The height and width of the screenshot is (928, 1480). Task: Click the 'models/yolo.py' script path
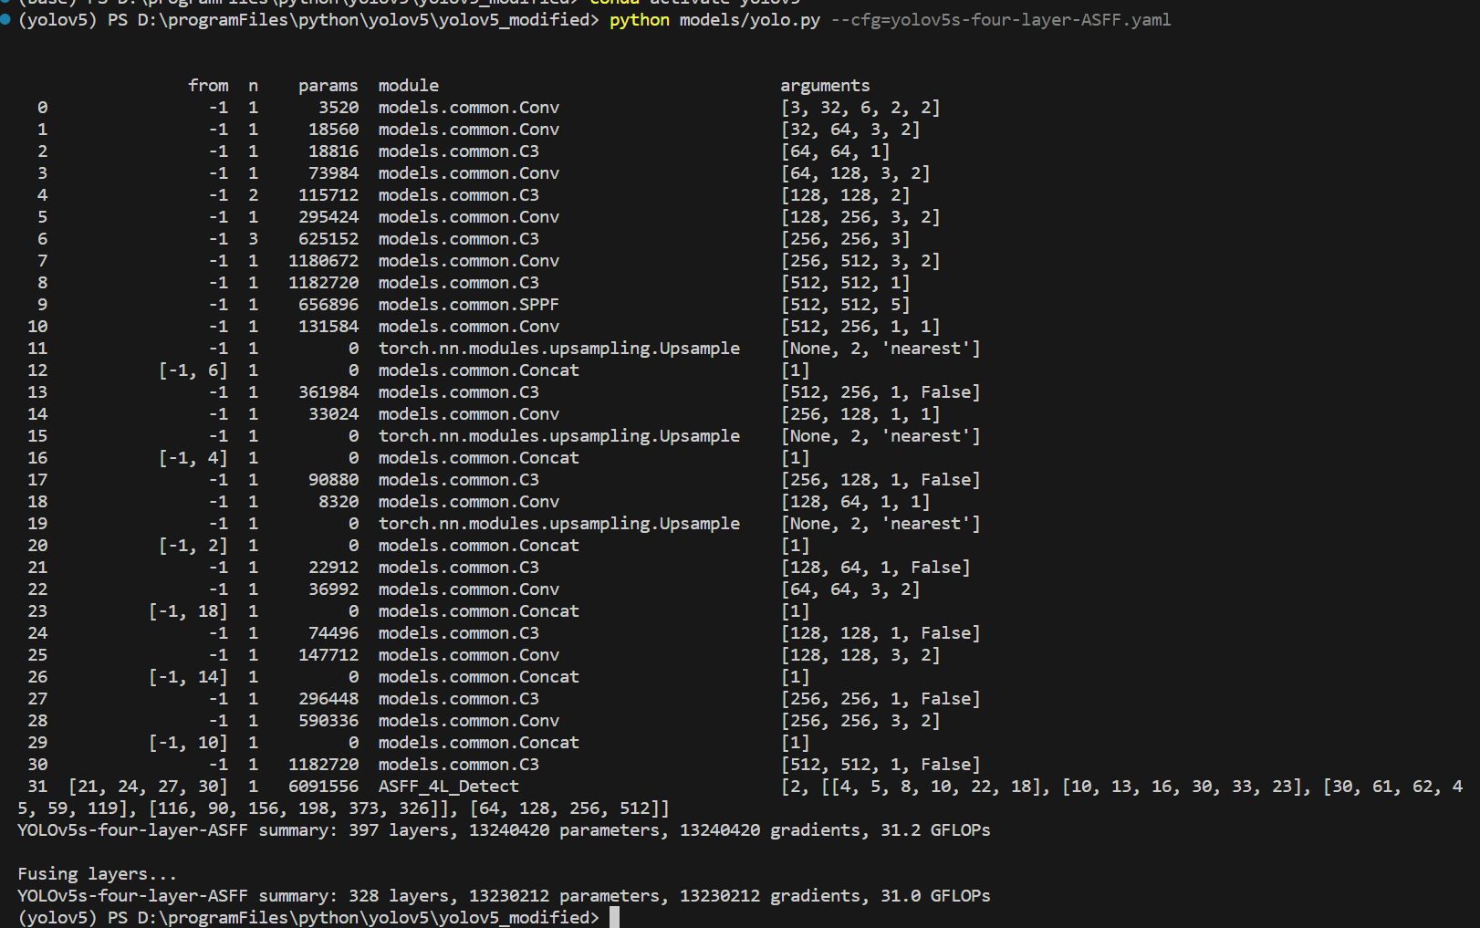(750, 19)
